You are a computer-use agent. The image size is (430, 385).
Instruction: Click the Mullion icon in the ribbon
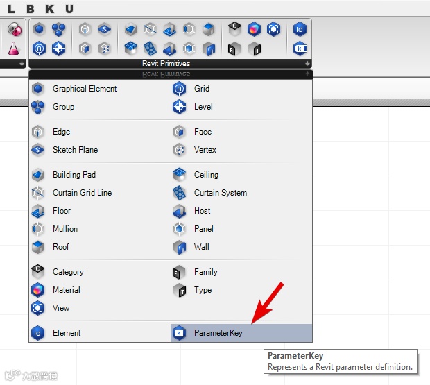(x=189, y=29)
